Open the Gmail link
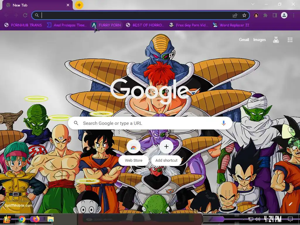The image size is (300, 225). coord(244,40)
